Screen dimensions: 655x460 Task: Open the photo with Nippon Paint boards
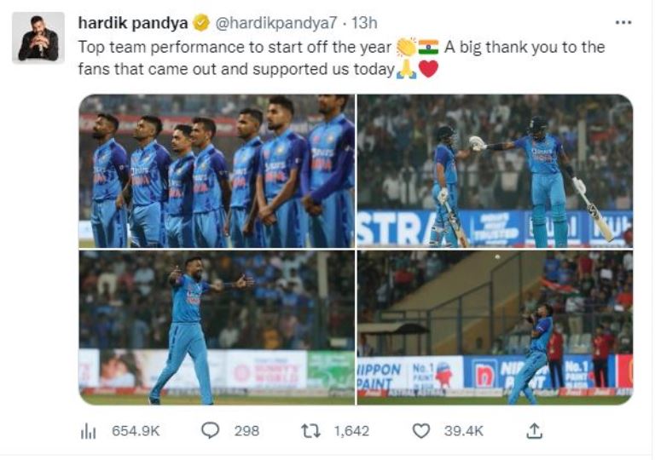click(x=495, y=327)
